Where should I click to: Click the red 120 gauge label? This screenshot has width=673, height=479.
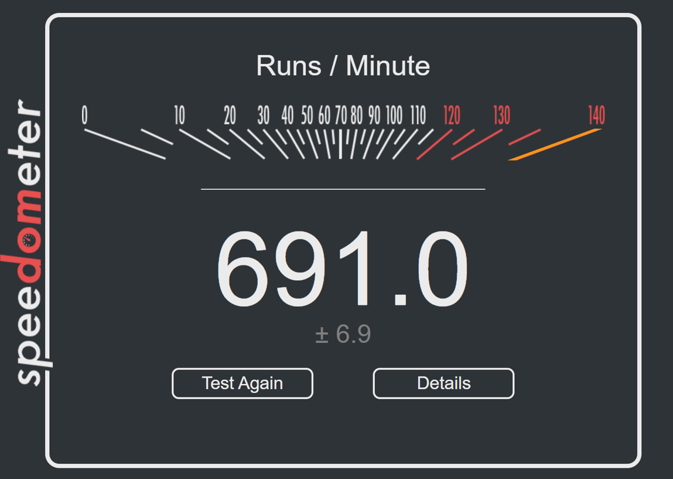(452, 115)
